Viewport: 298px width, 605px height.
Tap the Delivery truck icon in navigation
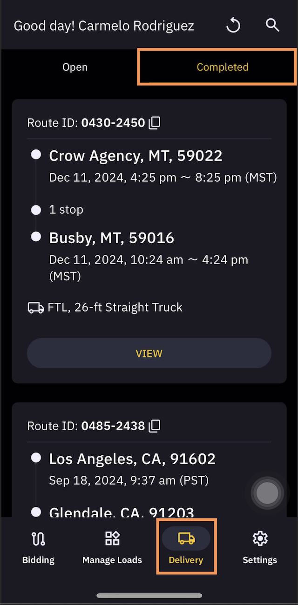tap(186, 538)
